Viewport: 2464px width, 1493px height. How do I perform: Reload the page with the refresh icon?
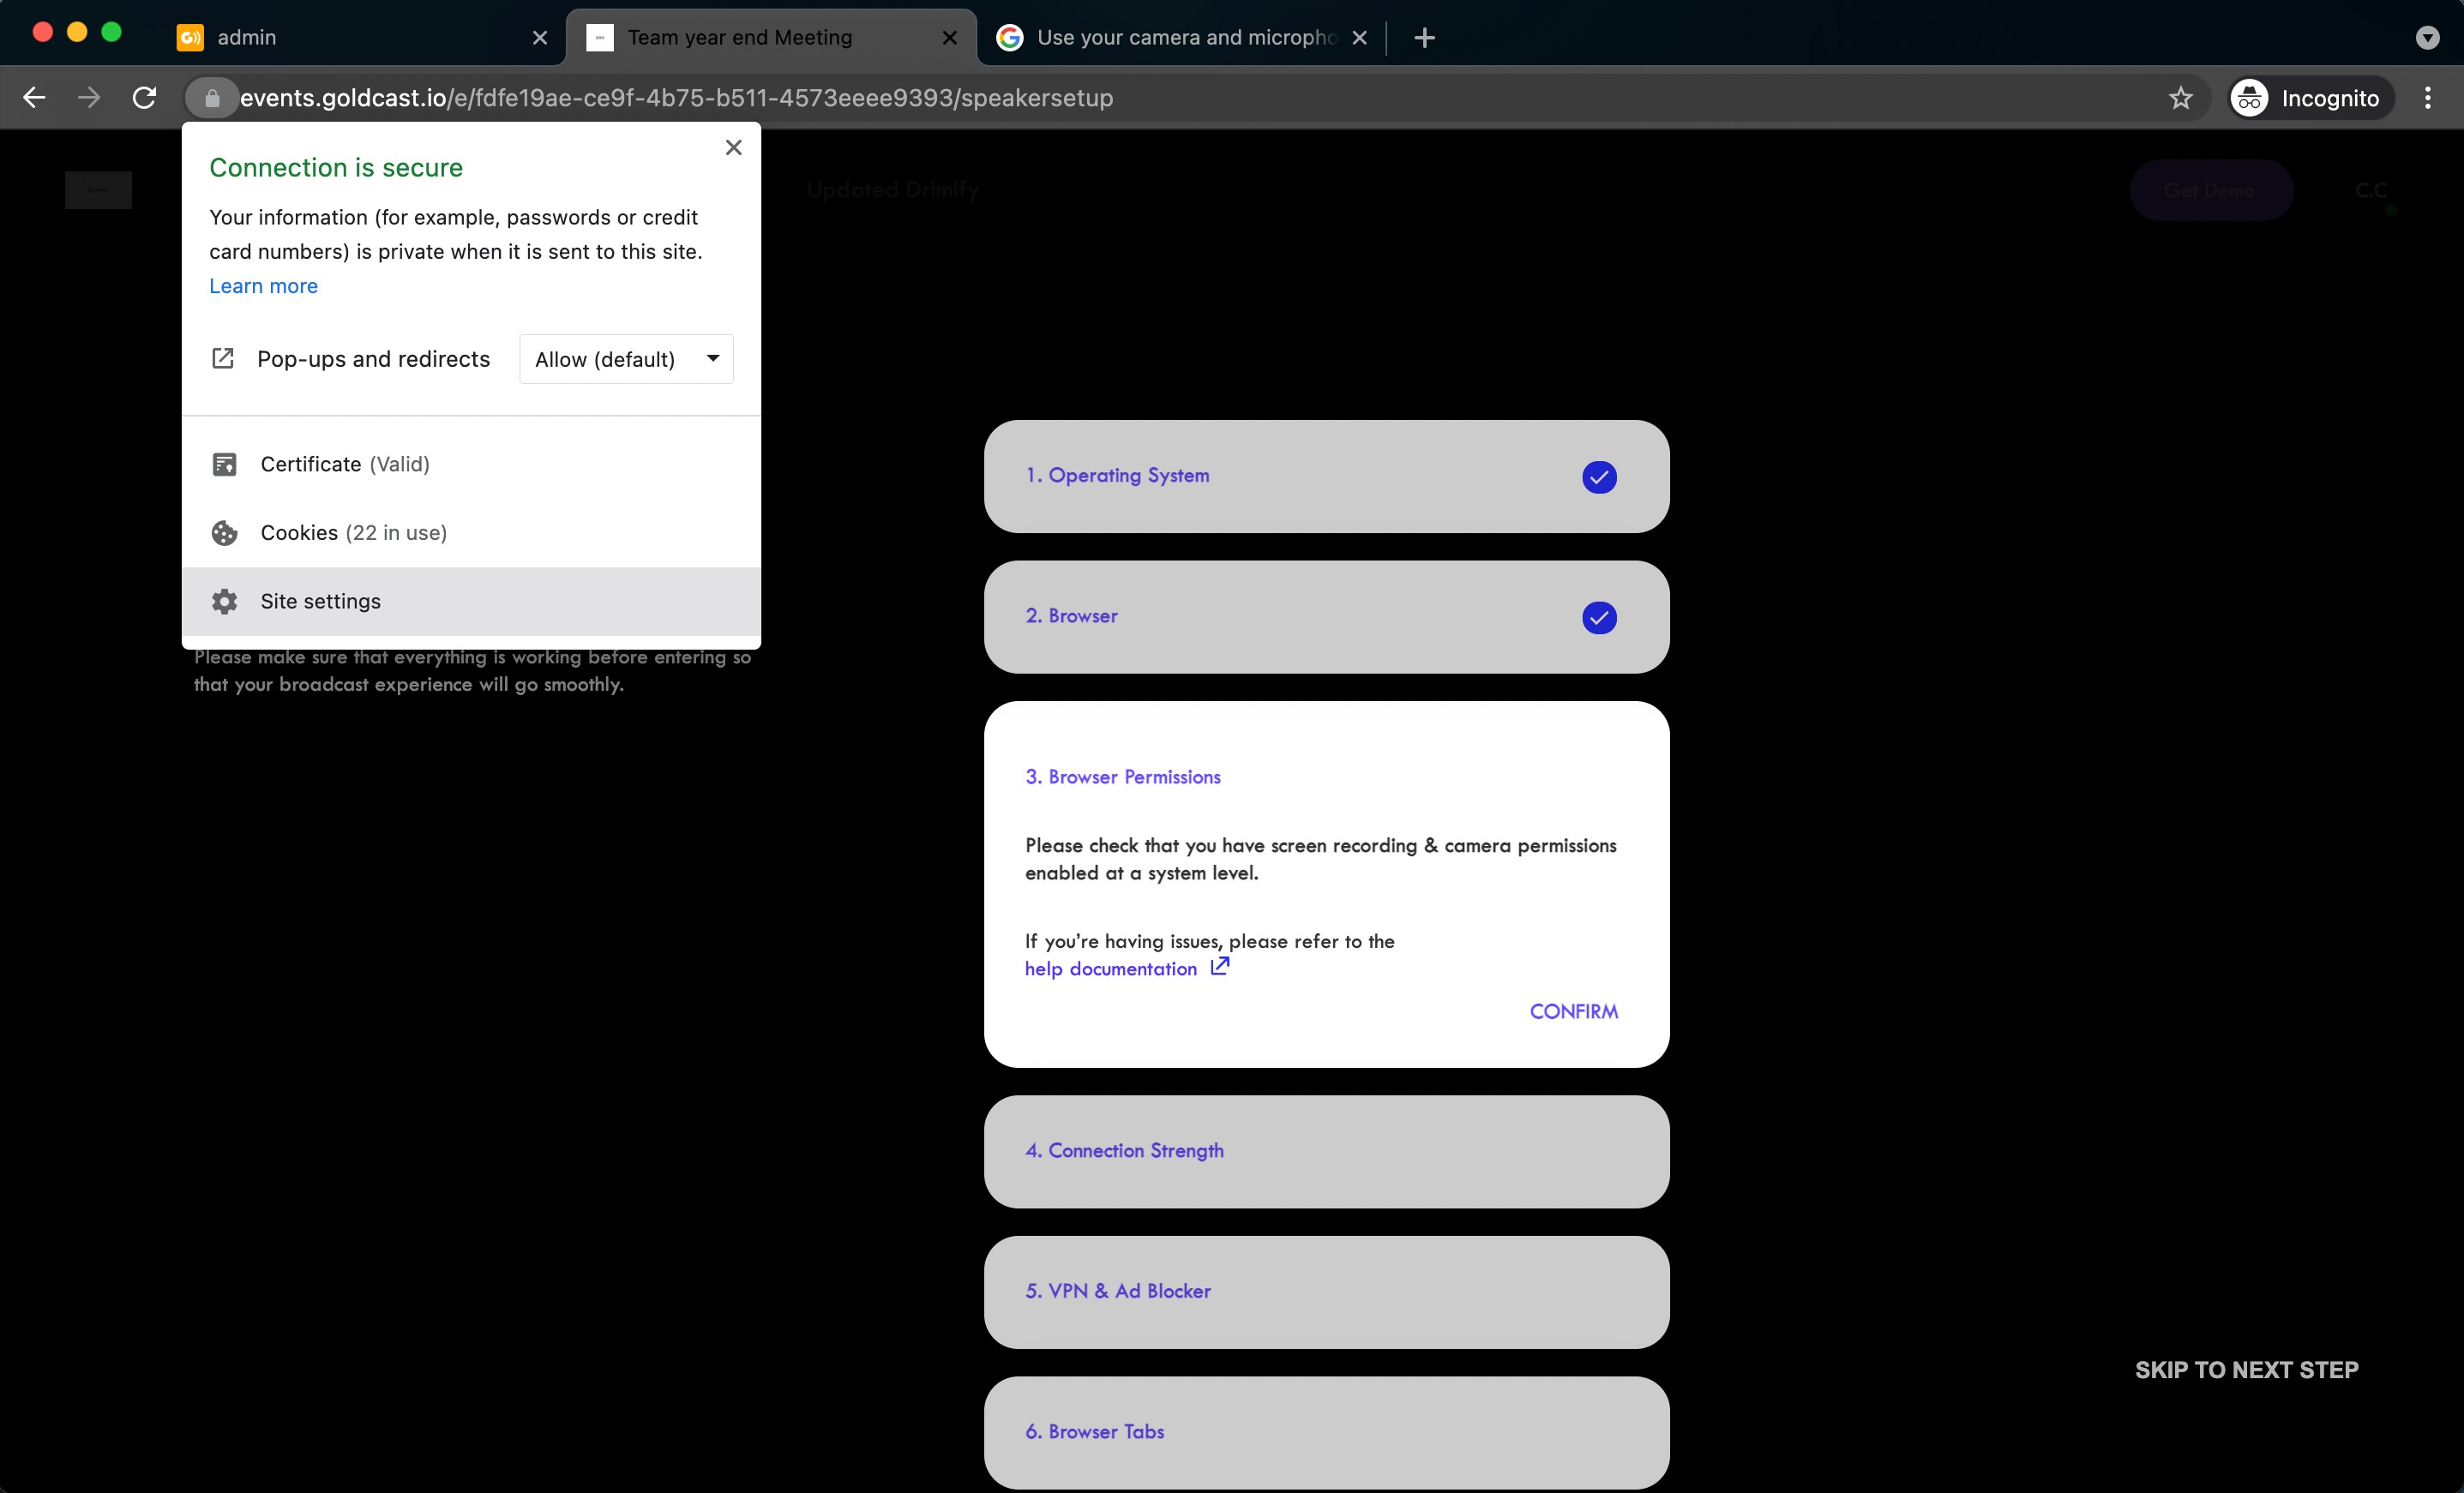(144, 98)
